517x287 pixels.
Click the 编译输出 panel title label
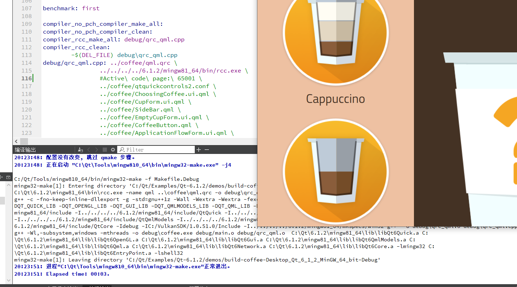click(25, 149)
